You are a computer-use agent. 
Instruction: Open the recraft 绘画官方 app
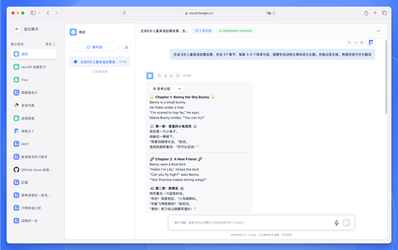tap(33, 67)
